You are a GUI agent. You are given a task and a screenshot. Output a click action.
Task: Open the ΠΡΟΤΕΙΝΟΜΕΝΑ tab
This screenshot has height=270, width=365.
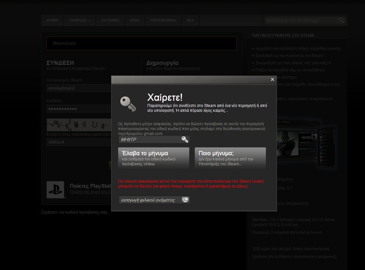(163, 20)
